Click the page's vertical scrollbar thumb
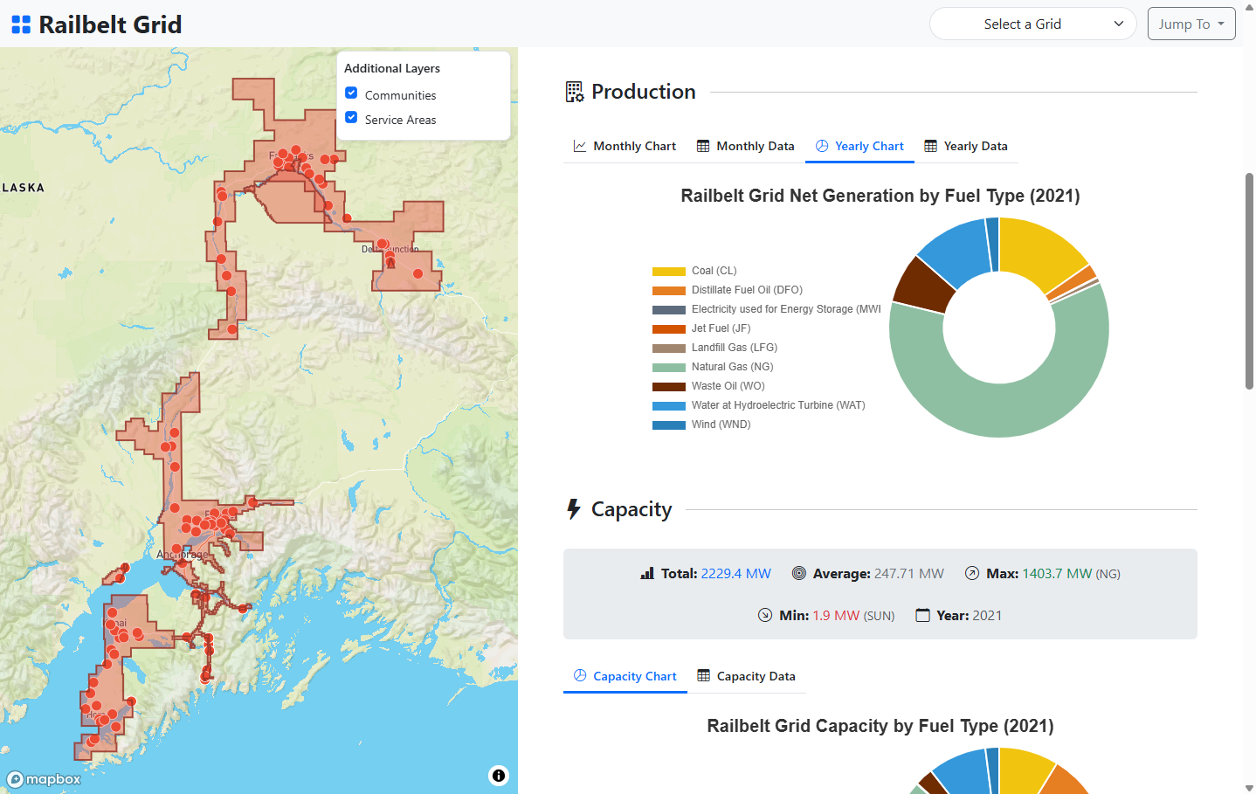The image size is (1256, 794). [x=1249, y=280]
